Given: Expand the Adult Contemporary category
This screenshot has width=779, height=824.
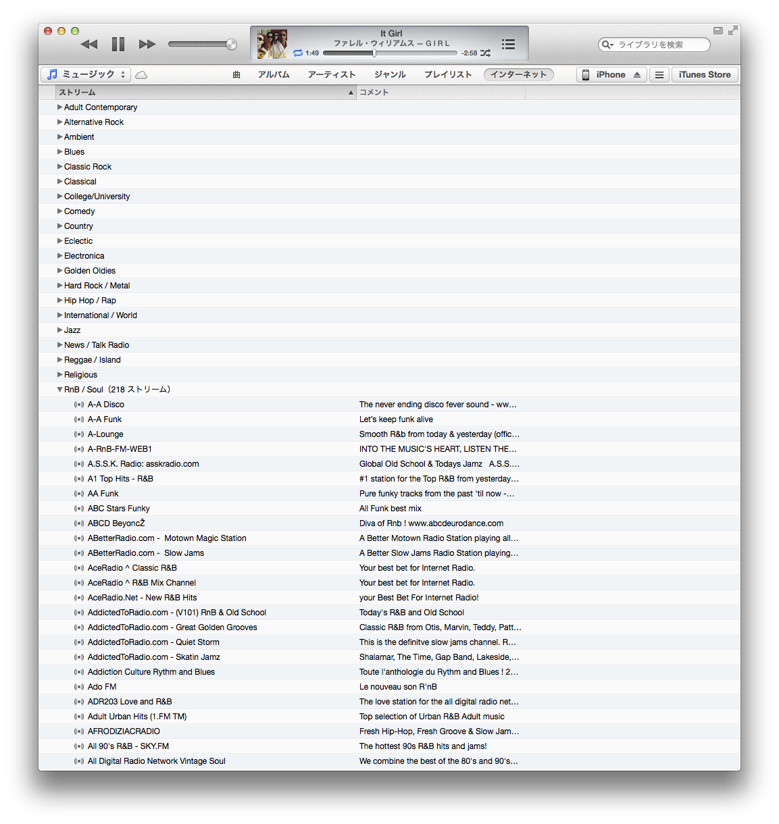Looking at the screenshot, I should pyautogui.click(x=60, y=107).
